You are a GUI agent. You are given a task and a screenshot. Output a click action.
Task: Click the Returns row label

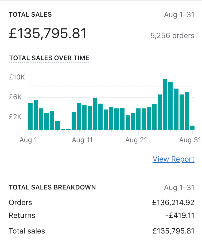click(22, 215)
